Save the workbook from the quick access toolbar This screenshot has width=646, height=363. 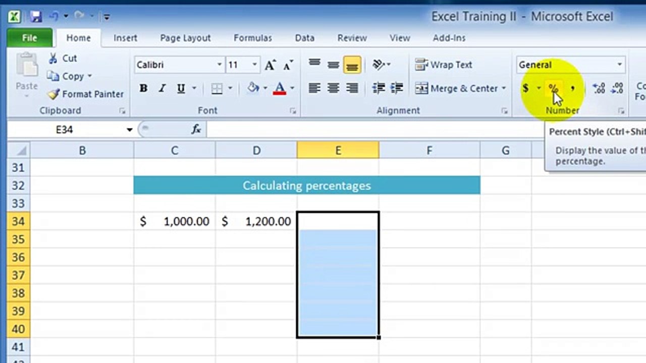pos(36,17)
